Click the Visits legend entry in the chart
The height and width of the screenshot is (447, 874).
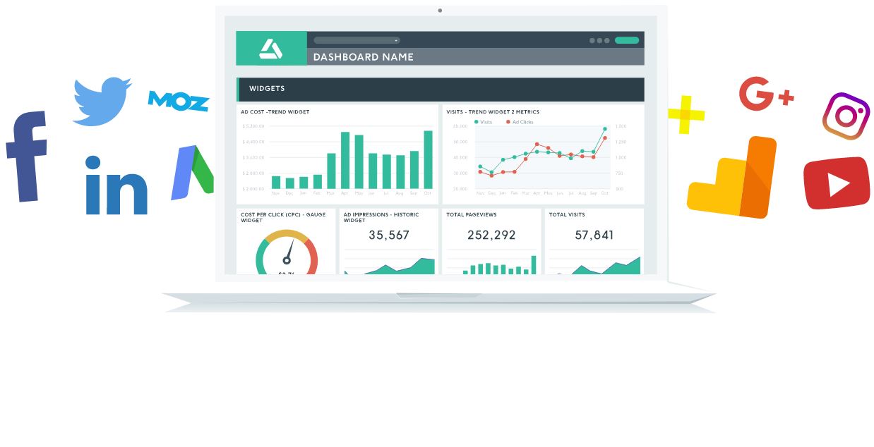pos(484,122)
